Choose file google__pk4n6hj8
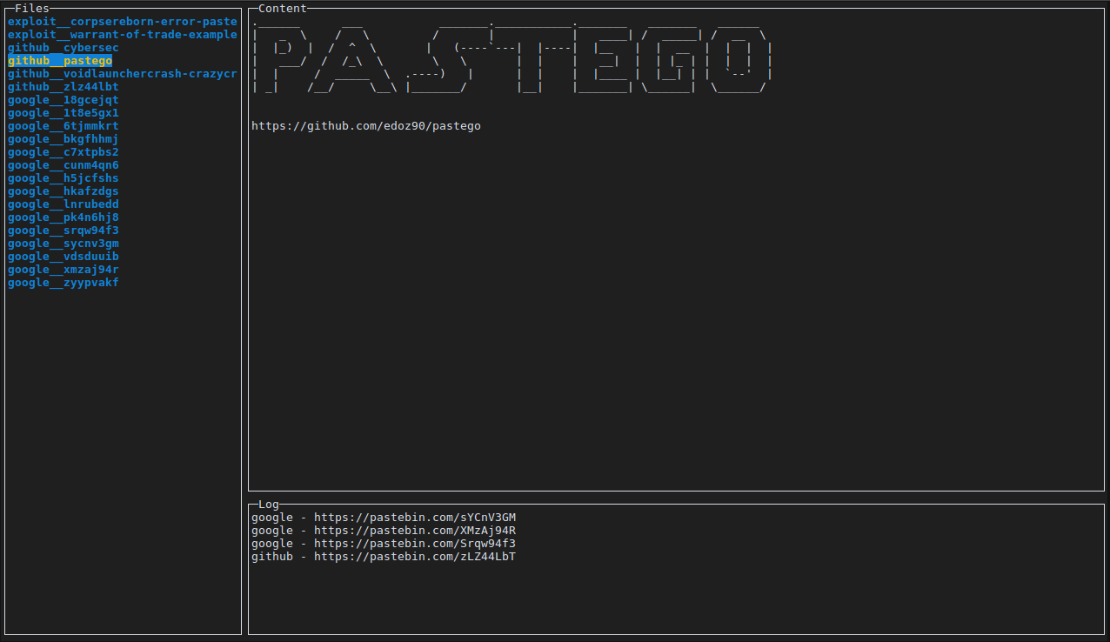 click(64, 217)
